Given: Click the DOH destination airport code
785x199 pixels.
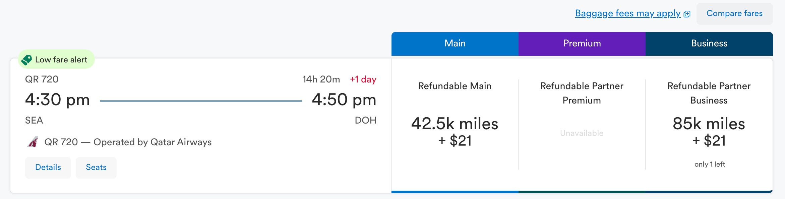Looking at the screenshot, I should pyautogui.click(x=365, y=120).
